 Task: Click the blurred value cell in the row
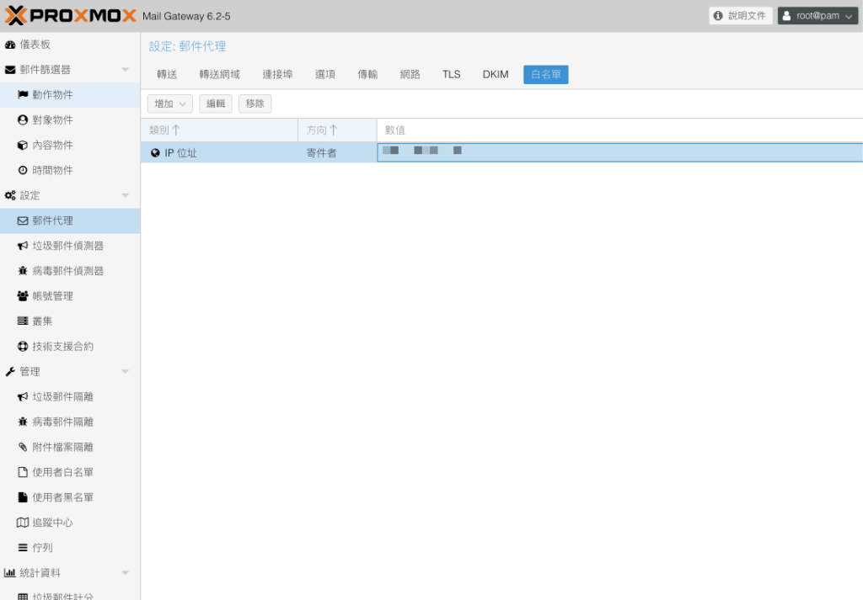click(619, 153)
